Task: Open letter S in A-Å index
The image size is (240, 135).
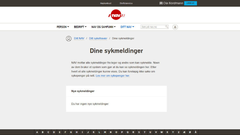Action: 139,132
